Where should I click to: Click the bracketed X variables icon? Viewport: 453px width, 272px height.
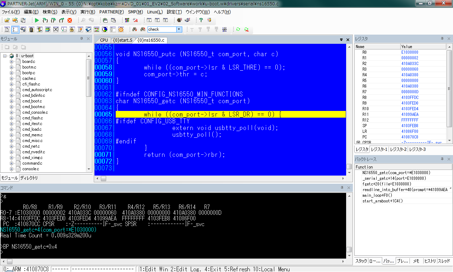pos(56,30)
